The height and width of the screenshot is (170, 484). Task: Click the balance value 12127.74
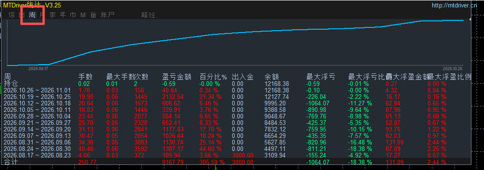(277, 97)
